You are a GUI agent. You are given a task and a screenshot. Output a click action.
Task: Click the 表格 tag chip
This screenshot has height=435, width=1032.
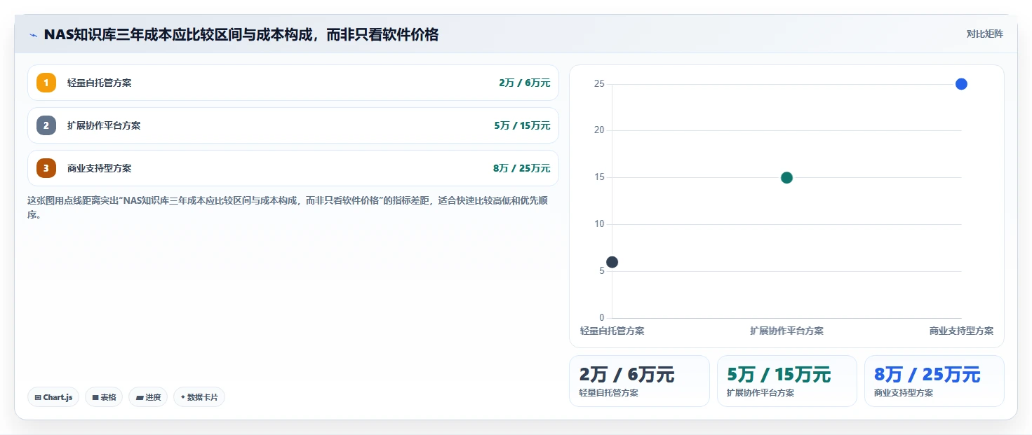104,397
